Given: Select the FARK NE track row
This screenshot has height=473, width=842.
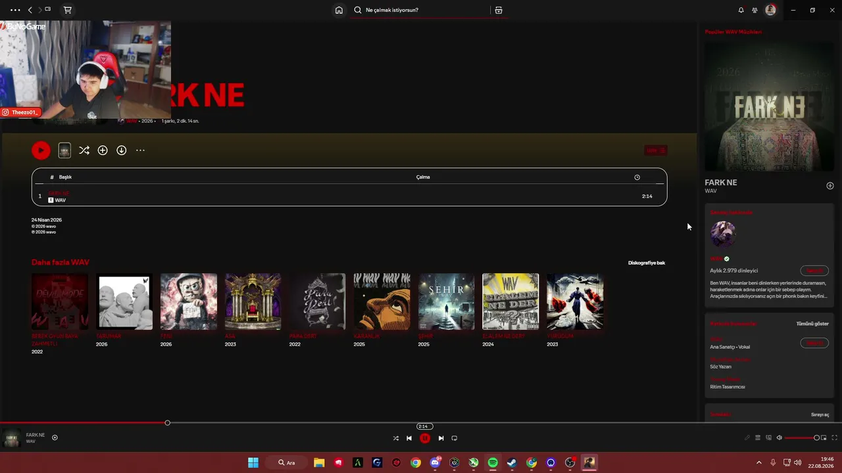Looking at the screenshot, I should [x=349, y=196].
